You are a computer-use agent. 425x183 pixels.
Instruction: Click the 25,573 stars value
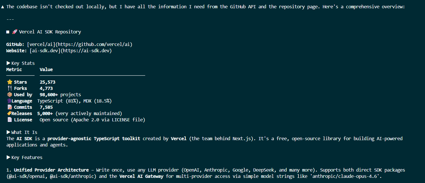pos(47,82)
